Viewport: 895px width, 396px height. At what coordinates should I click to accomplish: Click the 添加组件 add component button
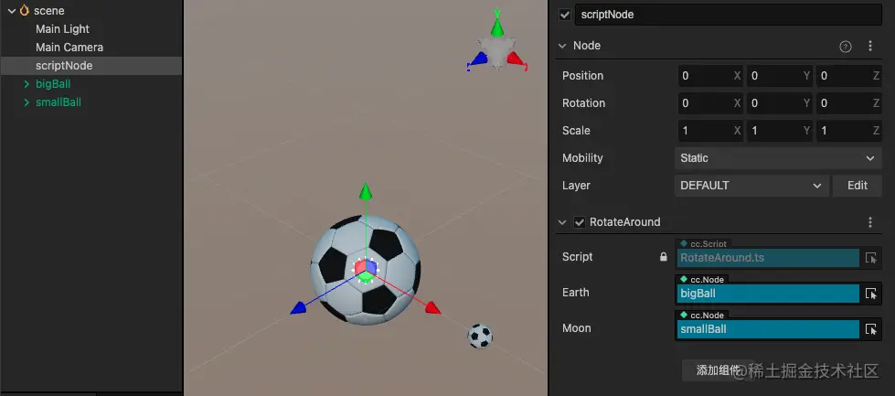tap(718, 370)
